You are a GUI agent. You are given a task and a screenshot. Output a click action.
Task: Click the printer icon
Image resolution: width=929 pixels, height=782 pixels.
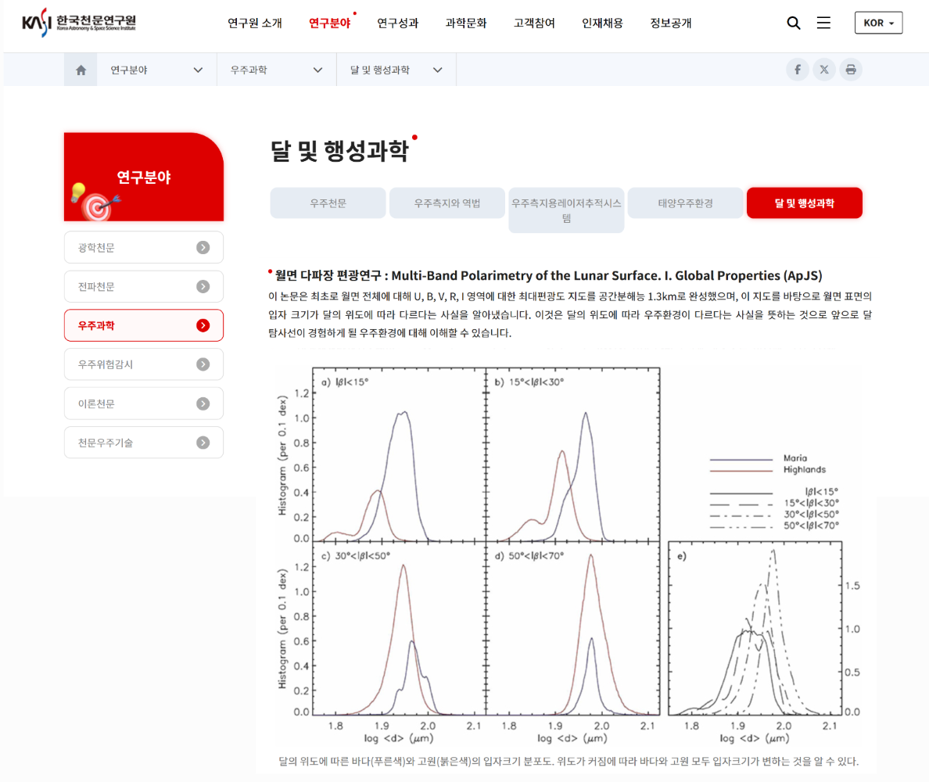point(851,70)
